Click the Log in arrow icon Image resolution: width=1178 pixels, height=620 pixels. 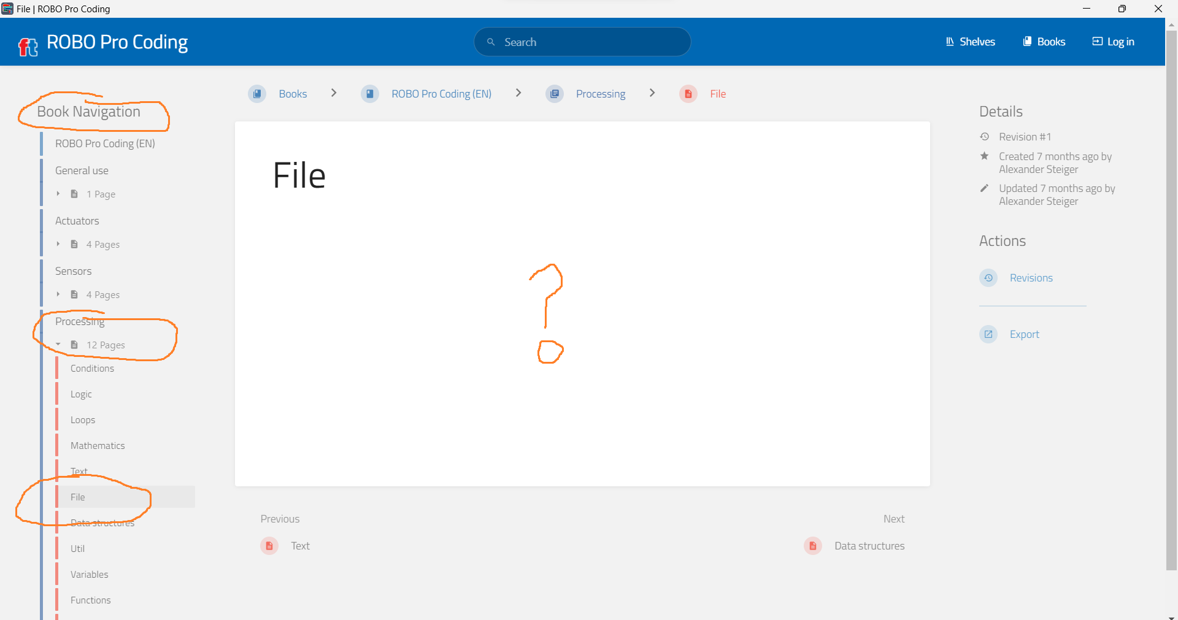(1097, 42)
